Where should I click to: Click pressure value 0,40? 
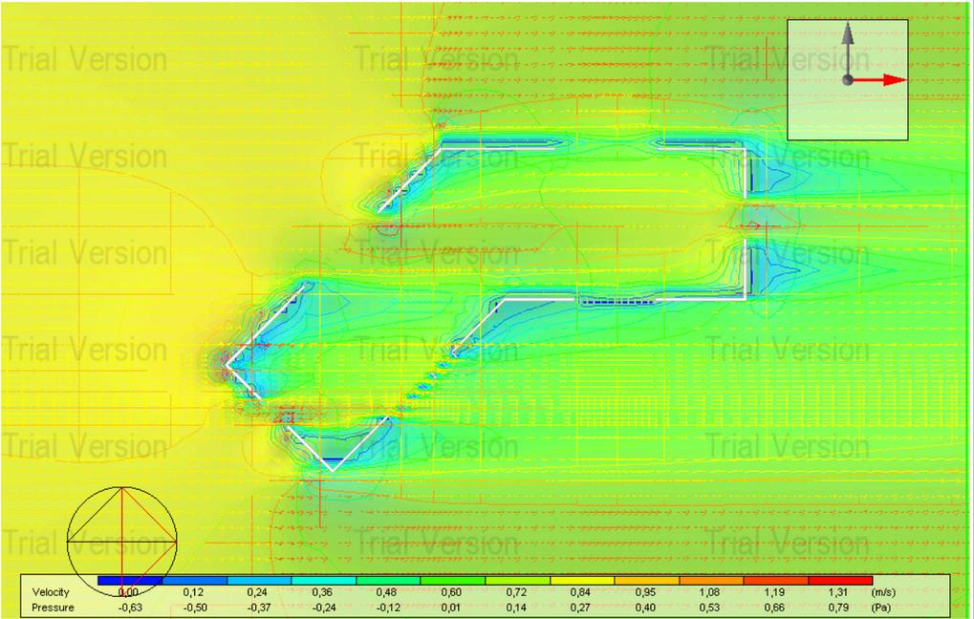(645, 608)
